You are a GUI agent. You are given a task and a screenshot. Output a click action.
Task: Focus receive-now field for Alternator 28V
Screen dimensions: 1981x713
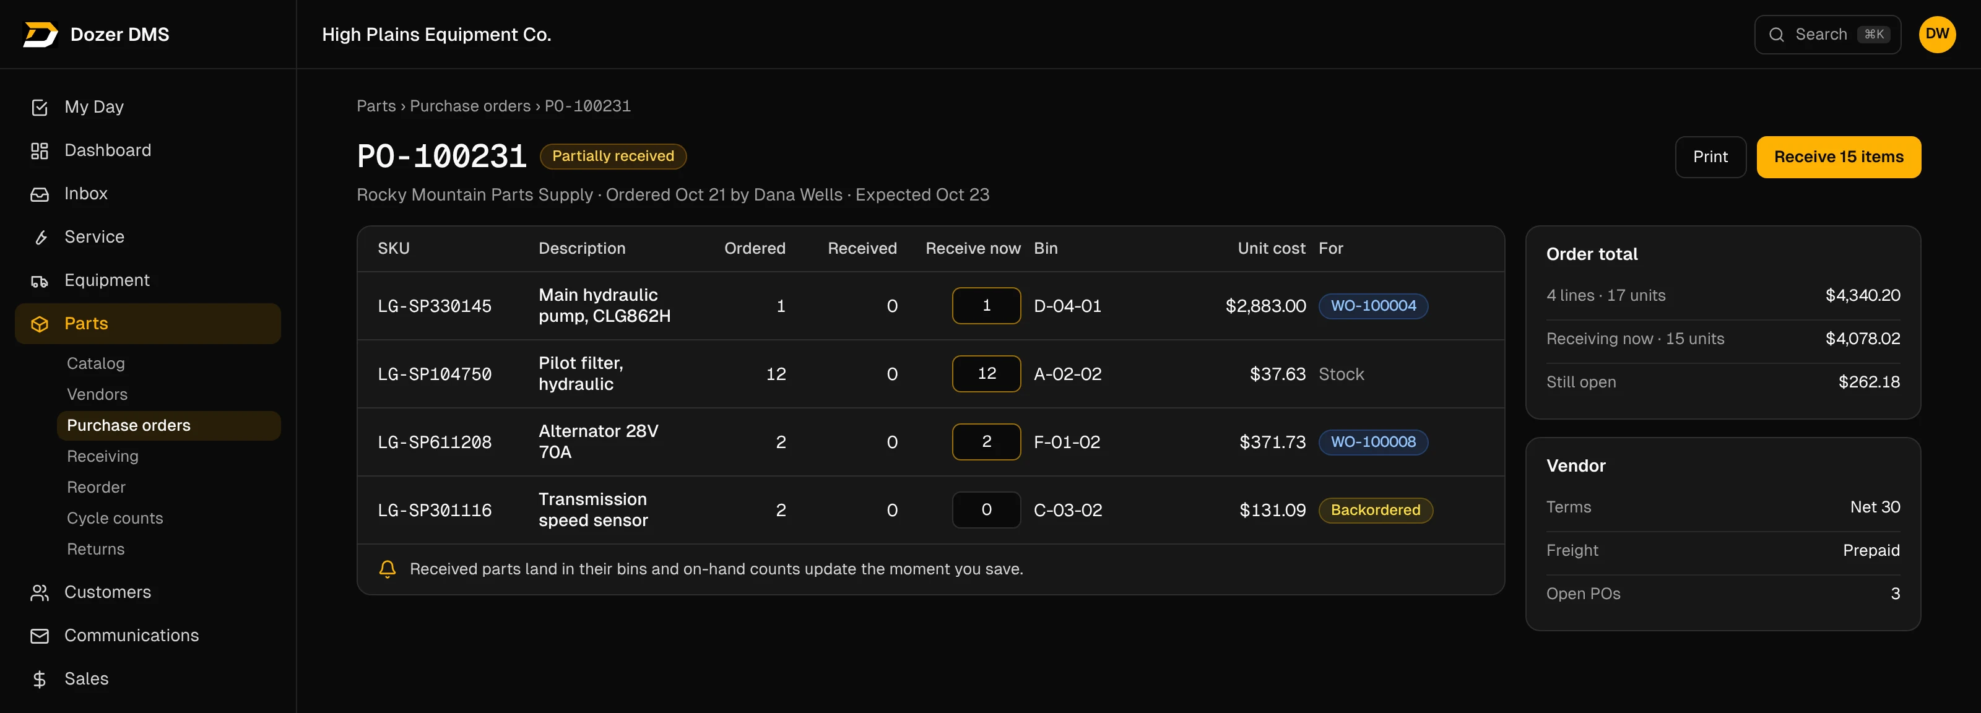986,443
